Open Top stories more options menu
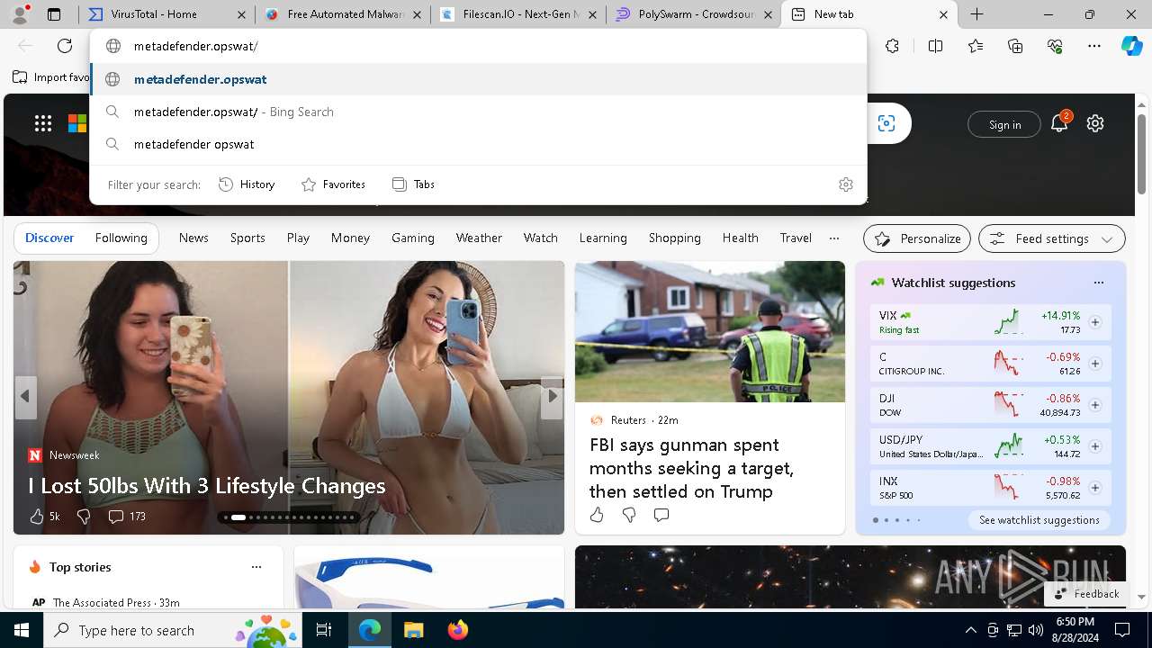 click(x=256, y=567)
